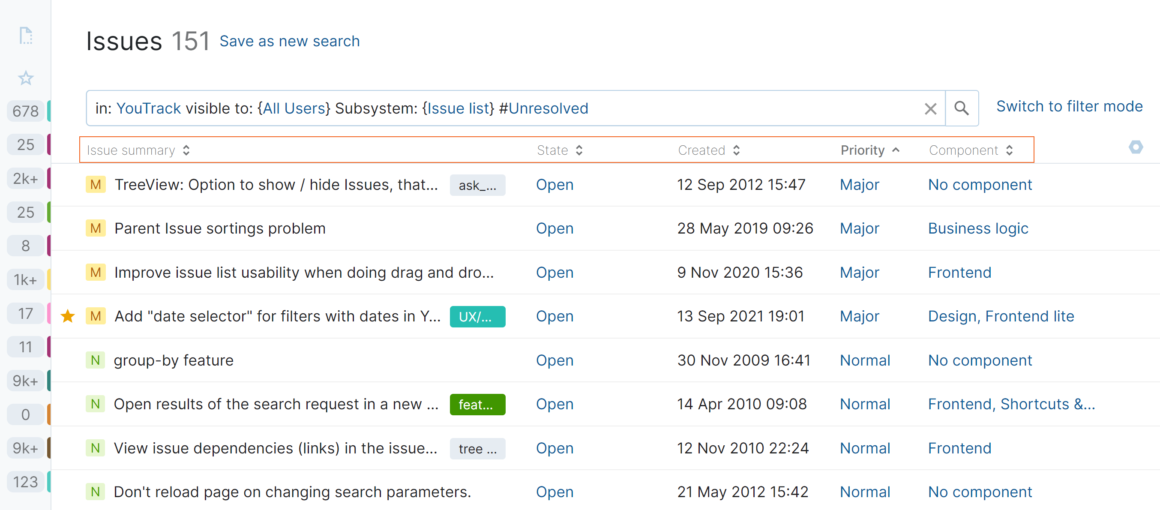Click the M priority icon for TreeView issue
The width and height of the screenshot is (1160, 510).
[96, 185]
